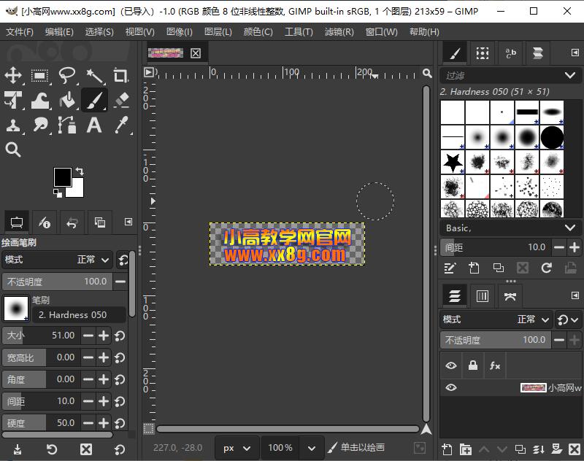The height and width of the screenshot is (461, 584).
Task: Switch to the Fonts tab in right dock
Action: click(x=510, y=53)
